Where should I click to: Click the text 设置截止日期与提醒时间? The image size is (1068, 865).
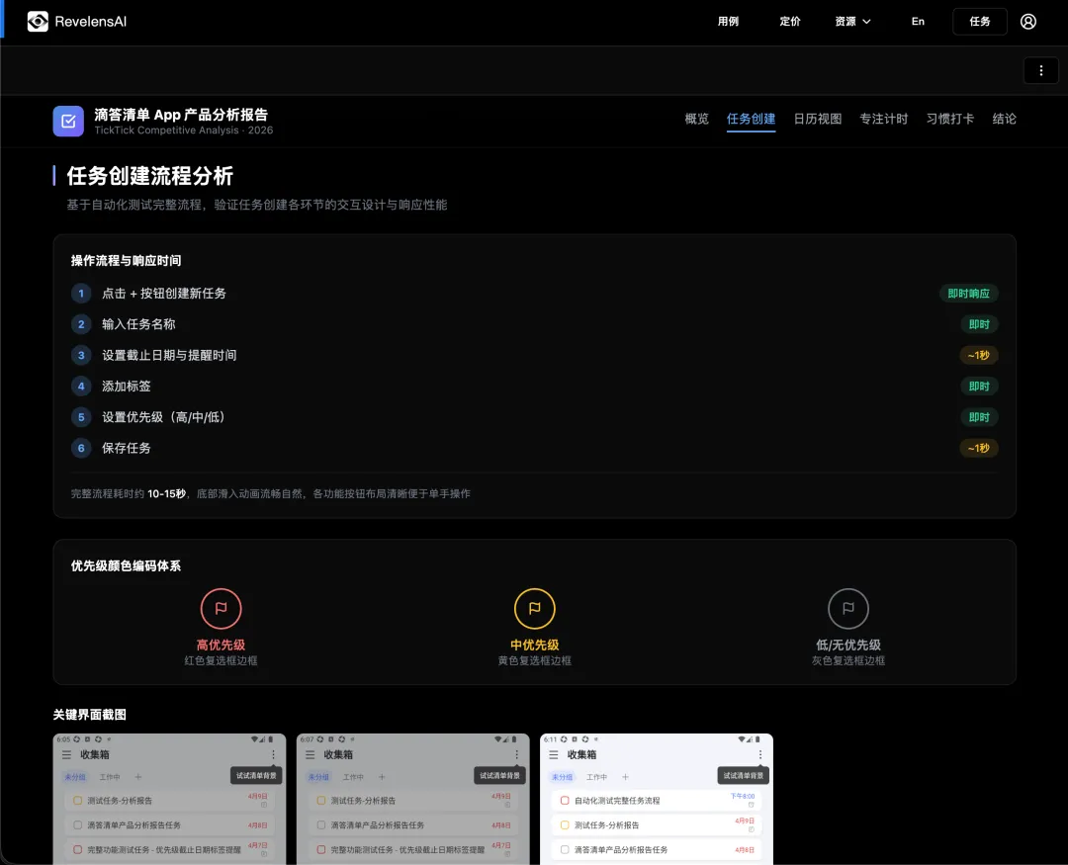coord(170,356)
